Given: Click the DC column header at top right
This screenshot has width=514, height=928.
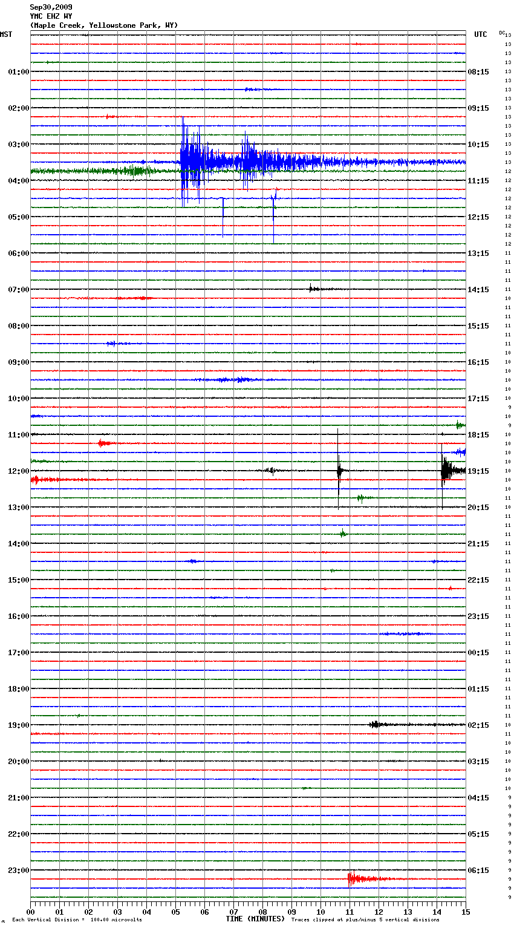Looking at the screenshot, I should pyautogui.click(x=502, y=33).
